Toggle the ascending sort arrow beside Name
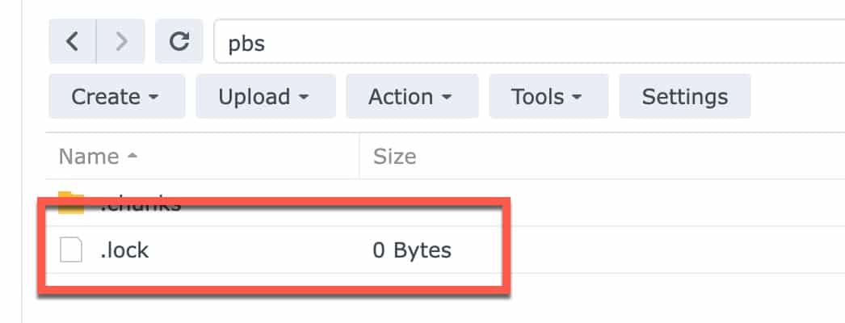 coord(132,156)
